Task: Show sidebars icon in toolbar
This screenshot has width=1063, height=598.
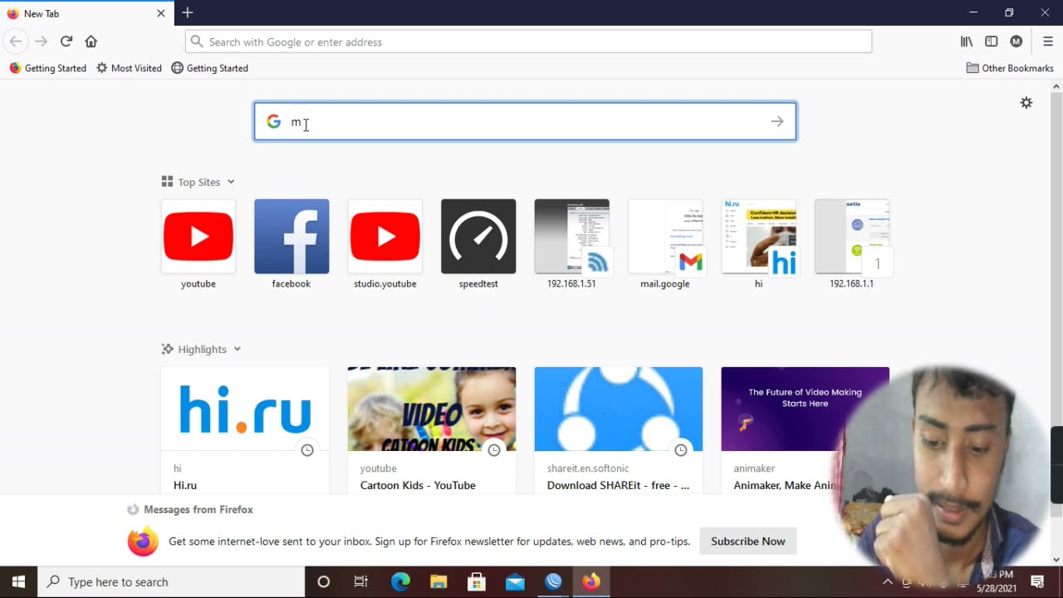Action: pyautogui.click(x=992, y=42)
